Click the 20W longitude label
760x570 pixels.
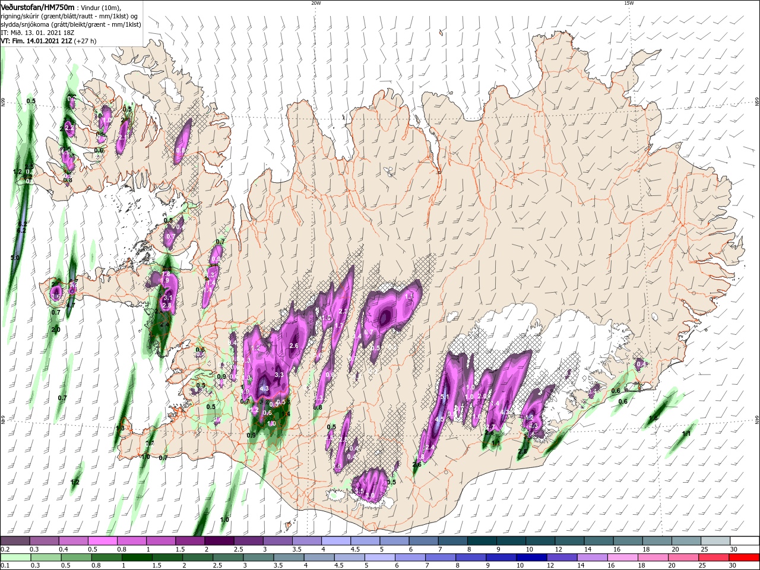coord(316,3)
